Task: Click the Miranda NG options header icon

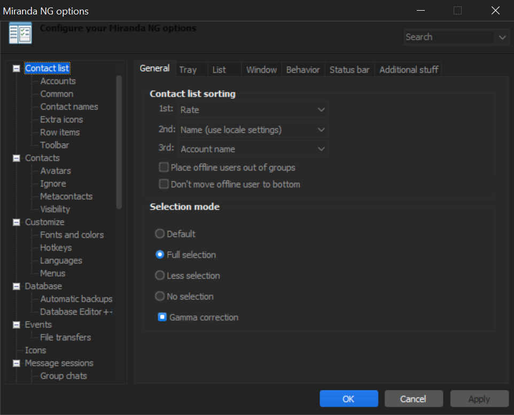Action: tap(20, 33)
